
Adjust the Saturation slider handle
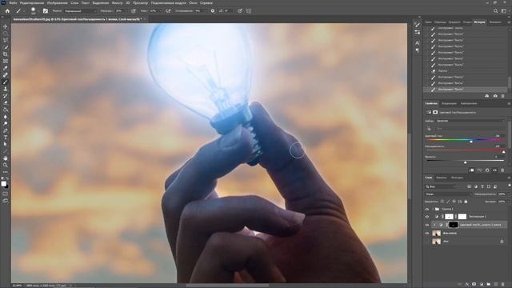click(503, 152)
